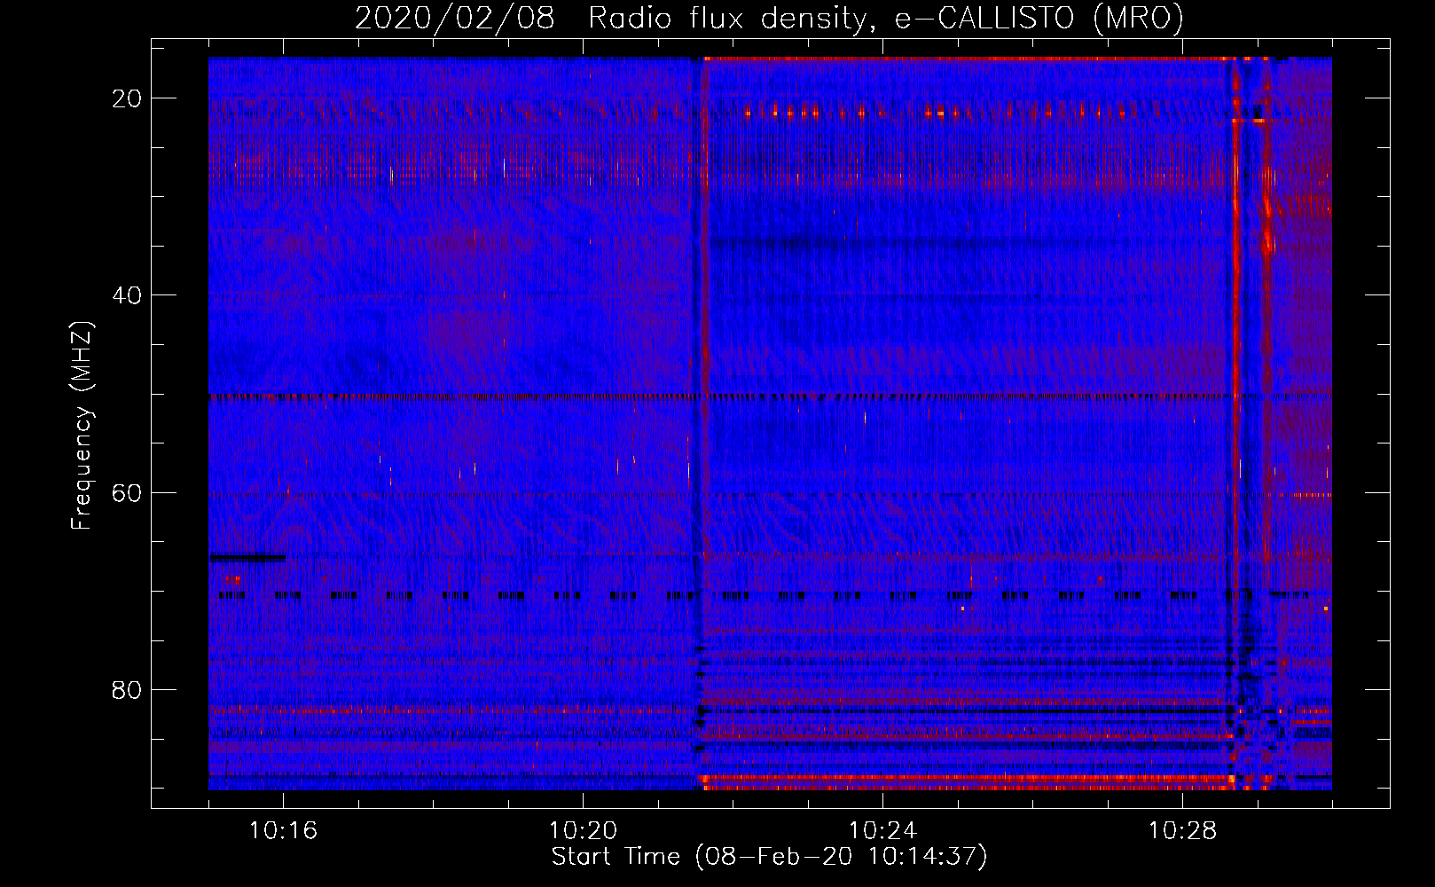Select the 10:24 time tick label

tap(882, 831)
